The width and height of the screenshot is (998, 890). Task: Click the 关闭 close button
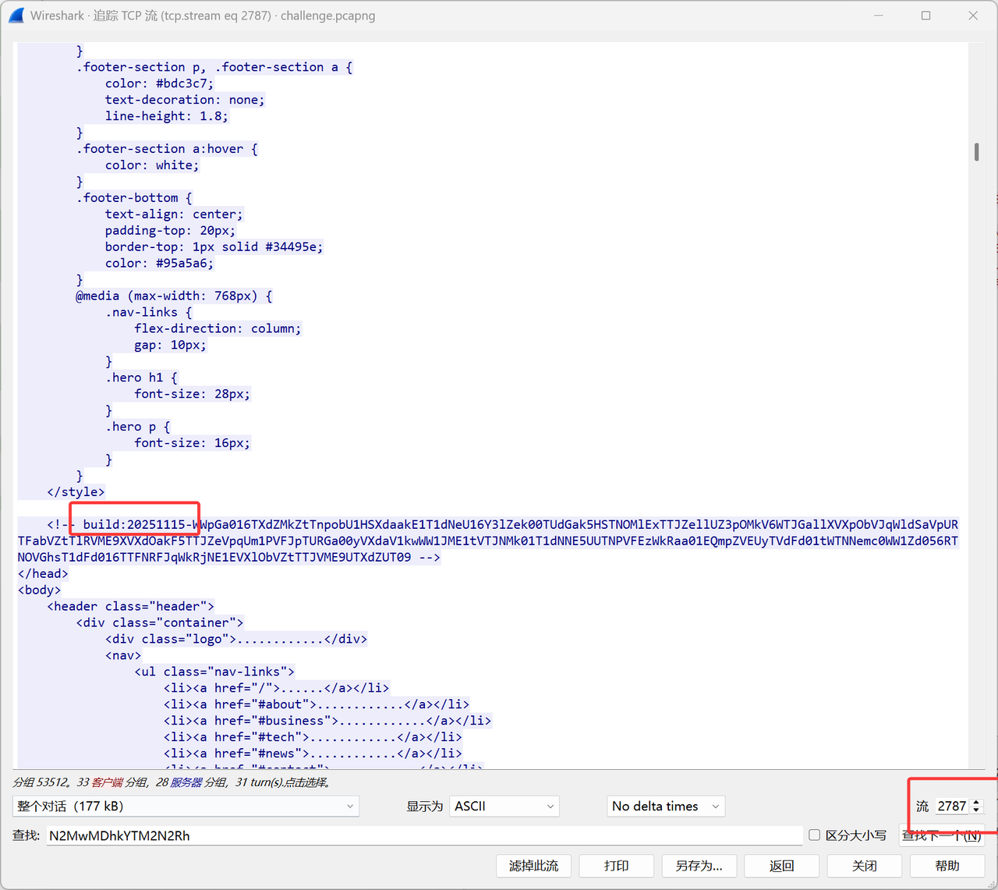[864, 866]
